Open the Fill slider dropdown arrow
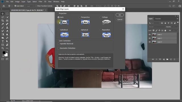This screenshot has height=102, width=182. pyautogui.click(x=177, y=31)
